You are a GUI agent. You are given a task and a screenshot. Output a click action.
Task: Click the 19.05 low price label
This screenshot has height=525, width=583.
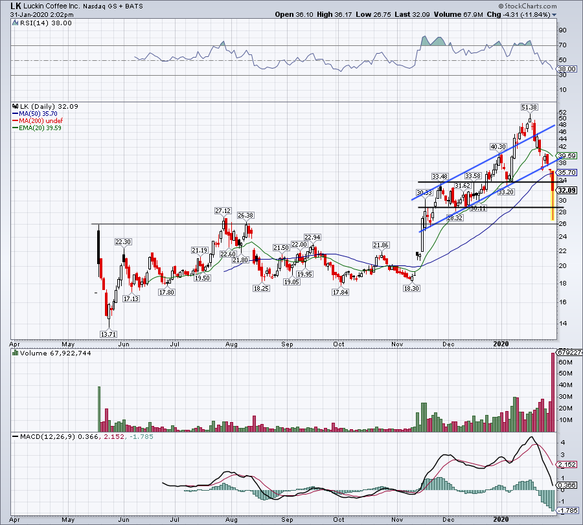292,282
